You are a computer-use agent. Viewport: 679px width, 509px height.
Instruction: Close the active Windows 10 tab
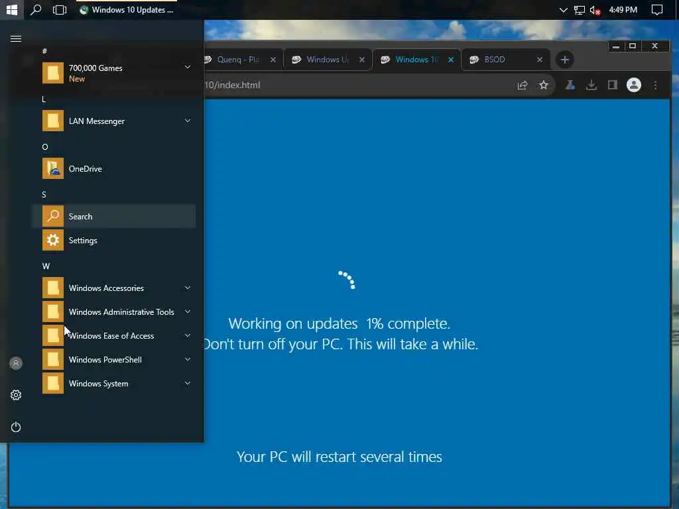pos(451,60)
